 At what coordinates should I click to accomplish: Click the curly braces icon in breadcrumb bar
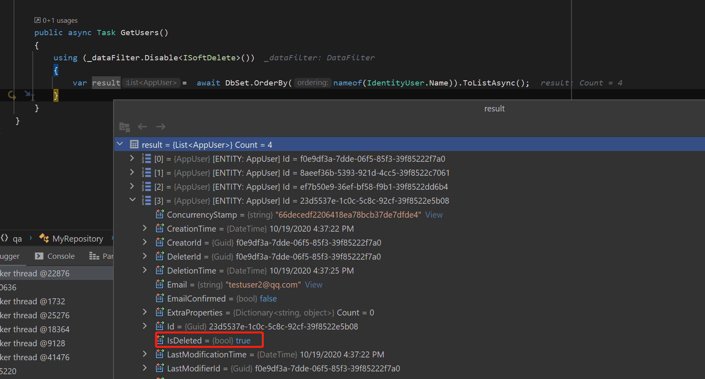tap(4, 238)
